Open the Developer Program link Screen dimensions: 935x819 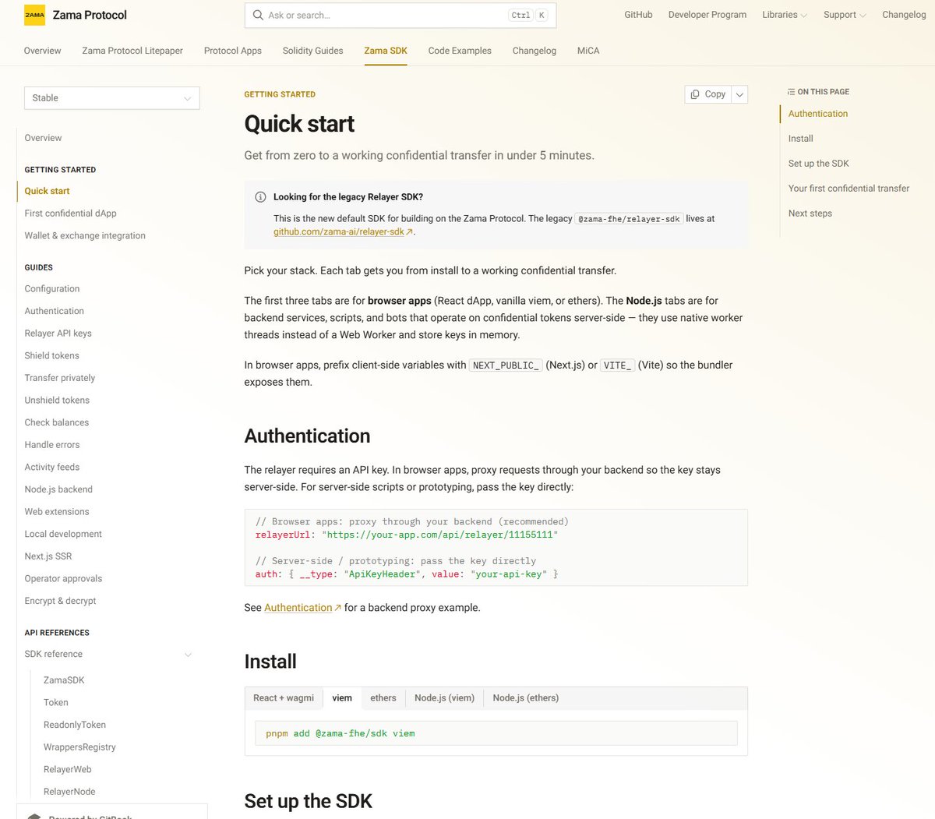pos(707,15)
